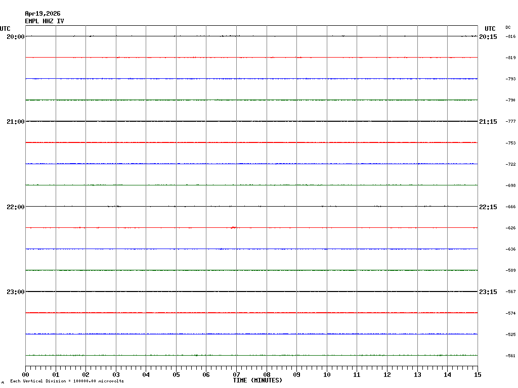The width and height of the screenshot is (518, 388).
Task: Click the UTC label at top left
Action: pos(5,29)
